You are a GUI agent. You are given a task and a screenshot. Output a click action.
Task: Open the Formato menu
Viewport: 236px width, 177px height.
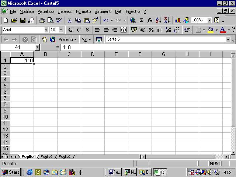point(83,11)
